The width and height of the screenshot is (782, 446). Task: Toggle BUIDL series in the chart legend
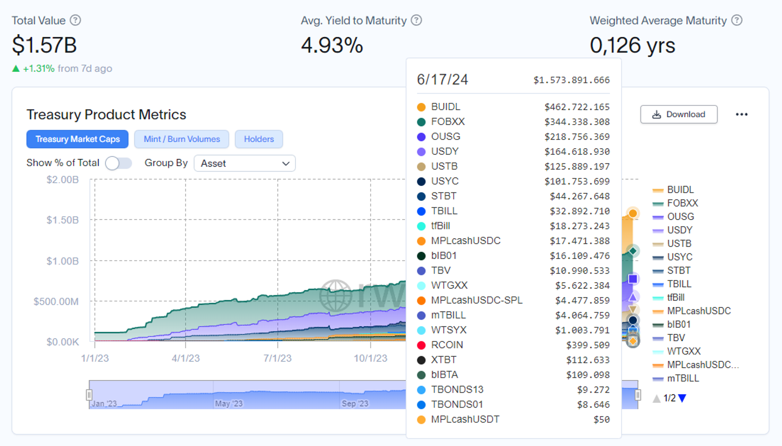pos(673,190)
